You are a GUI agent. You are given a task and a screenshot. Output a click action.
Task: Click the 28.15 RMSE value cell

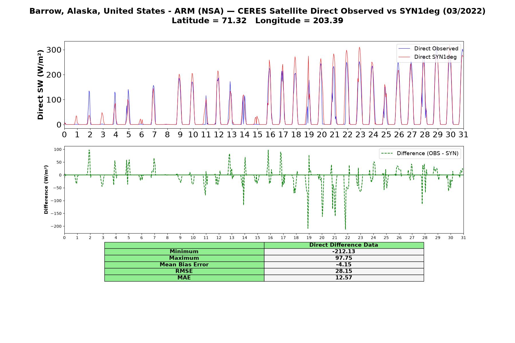coord(344,271)
